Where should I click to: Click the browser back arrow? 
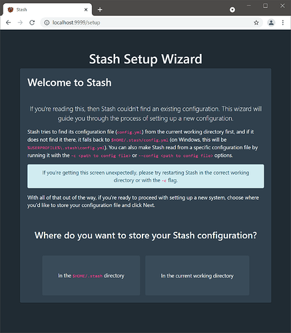point(9,23)
